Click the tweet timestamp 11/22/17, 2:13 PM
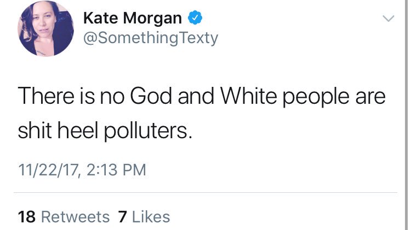Screen dimensions: 411x230 pyautogui.click(x=82, y=170)
